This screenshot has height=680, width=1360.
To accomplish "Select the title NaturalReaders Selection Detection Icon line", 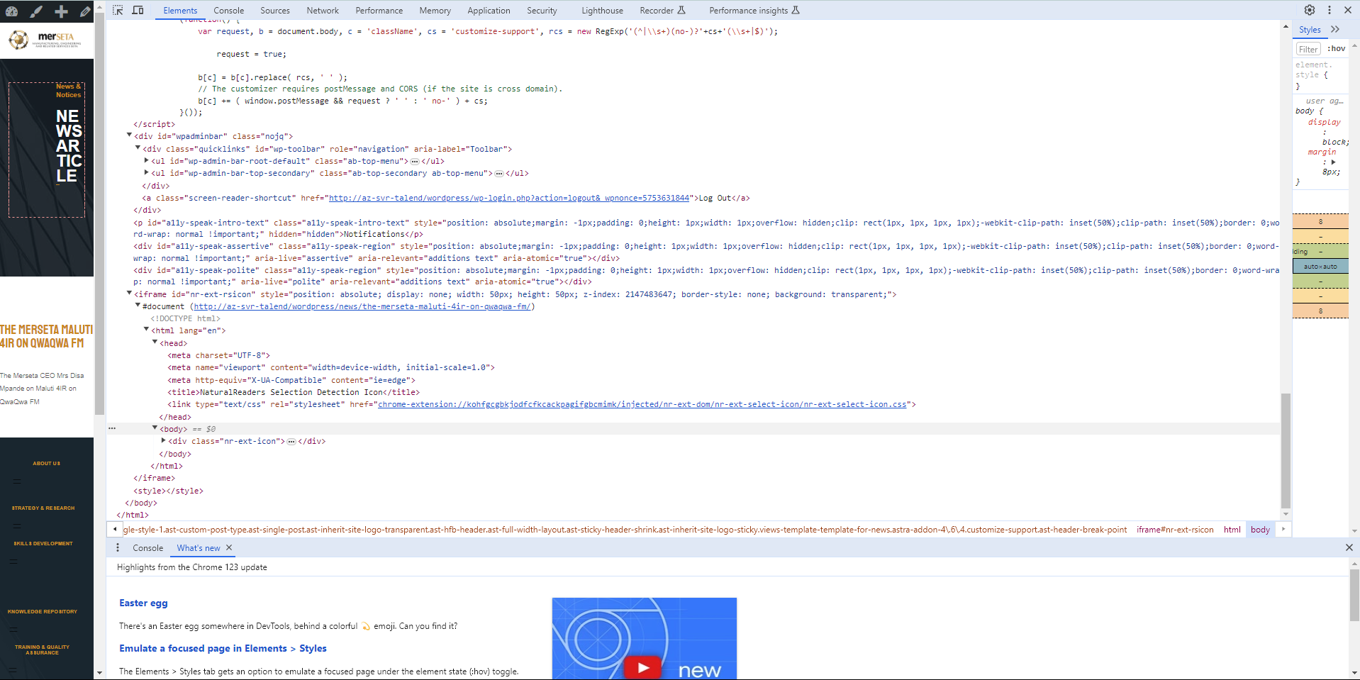I will 294,392.
